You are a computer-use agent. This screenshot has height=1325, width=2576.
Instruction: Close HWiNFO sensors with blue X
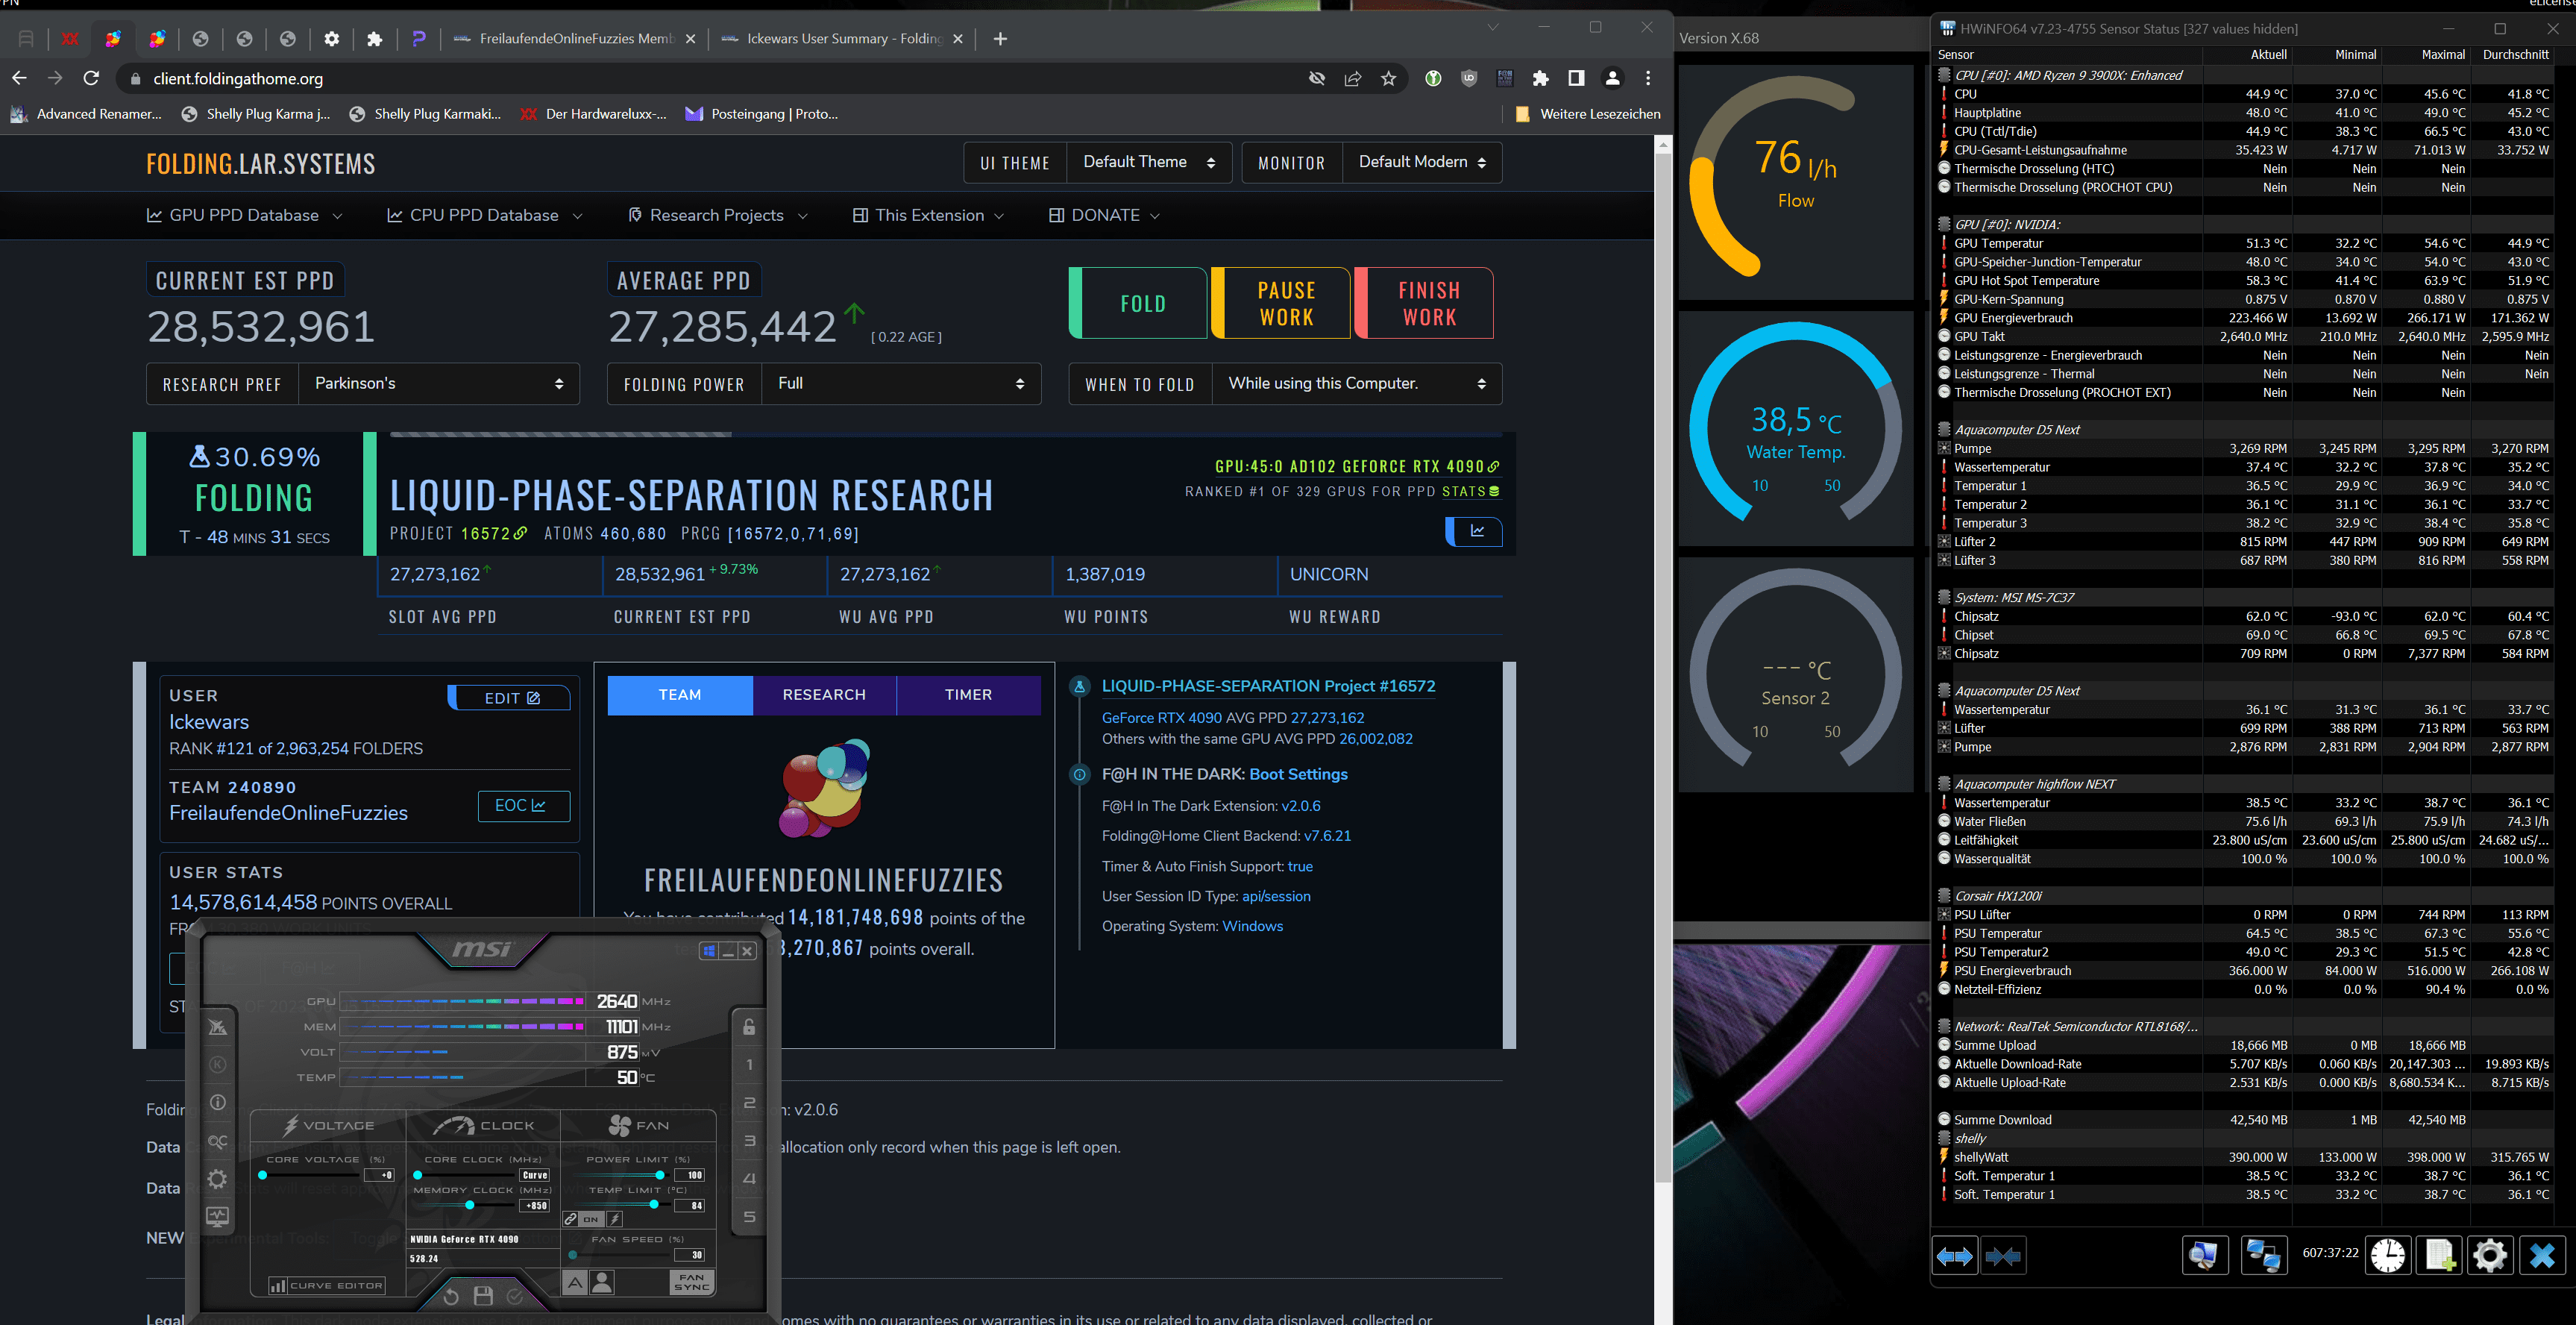tap(2542, 1256)
